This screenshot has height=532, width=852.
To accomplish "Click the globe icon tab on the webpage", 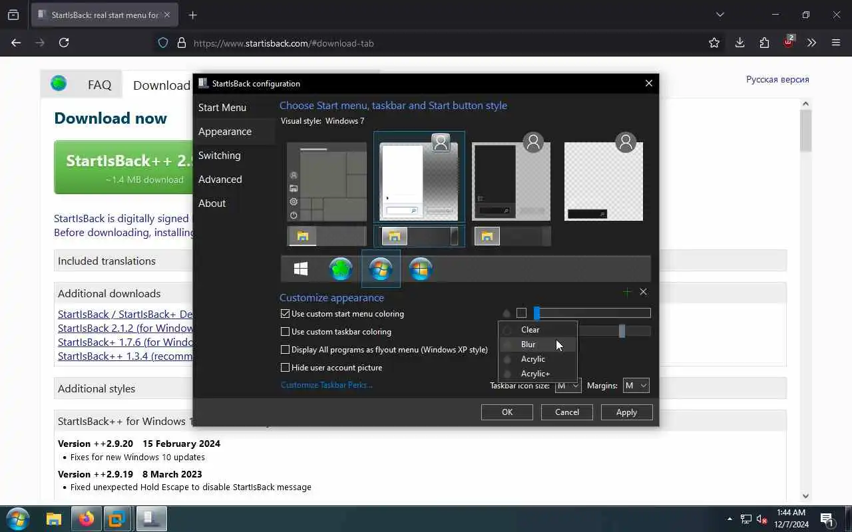I will pyautogui.click(x=59, y=84).
